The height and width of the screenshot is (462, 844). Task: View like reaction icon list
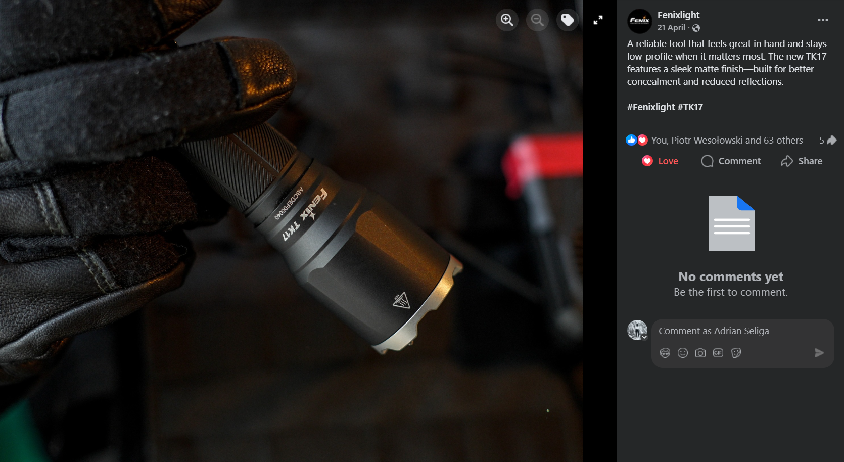tap(631, 140)
